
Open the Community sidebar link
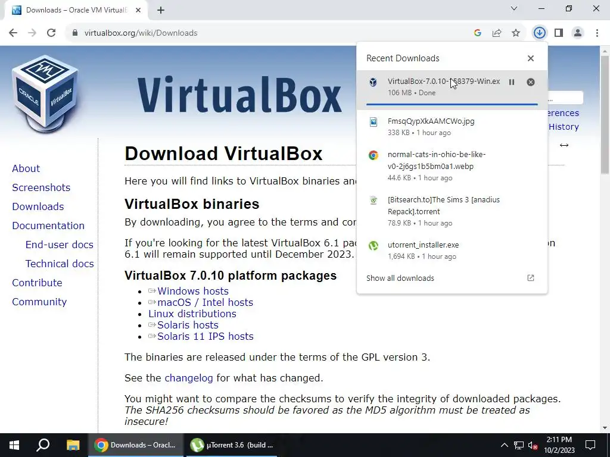[x=39, y=302]
